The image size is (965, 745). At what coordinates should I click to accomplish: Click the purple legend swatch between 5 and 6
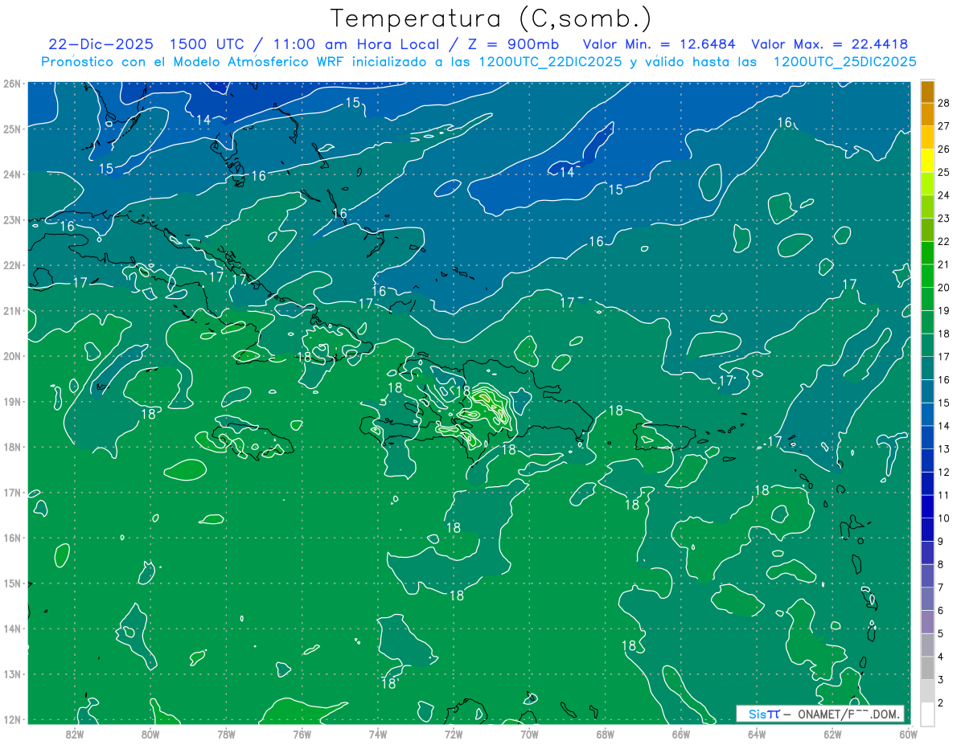coord(927,622)
